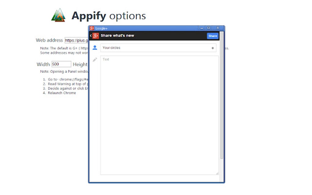Click "Note: Opening a Panel" text
The height and width of the screenshot is (195, 312).
pyautogui.click(x=64, y=72)
